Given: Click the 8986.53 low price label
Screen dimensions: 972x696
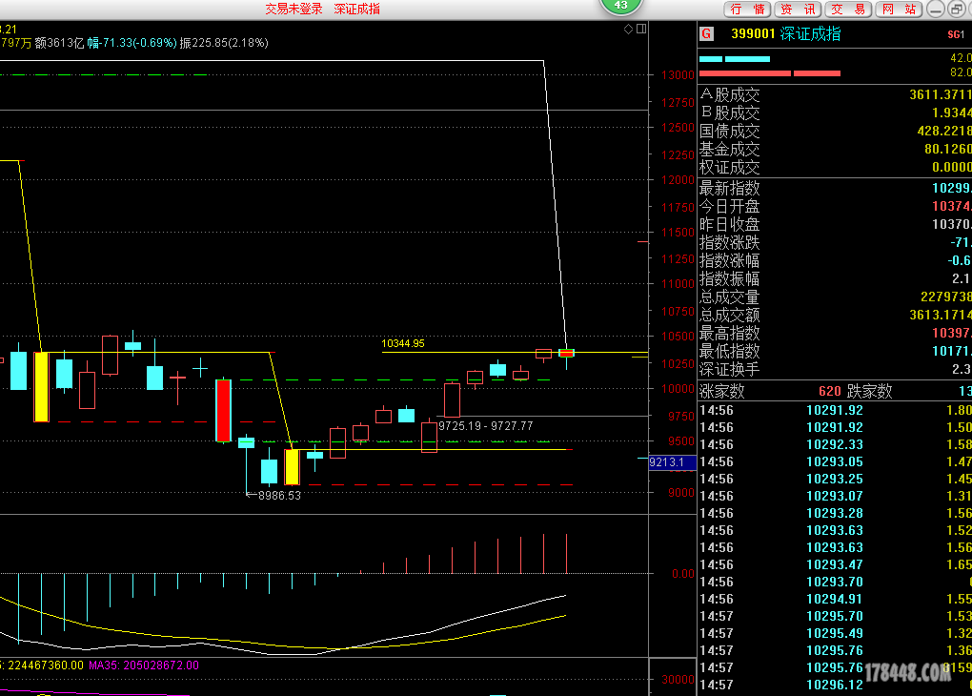Looking at the screenshot, I should click(x=279, y=496).
